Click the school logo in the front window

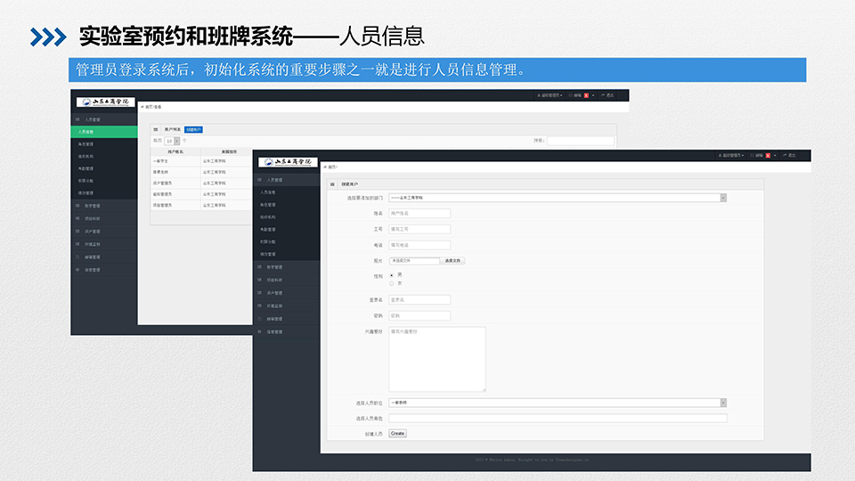(286, 162)
